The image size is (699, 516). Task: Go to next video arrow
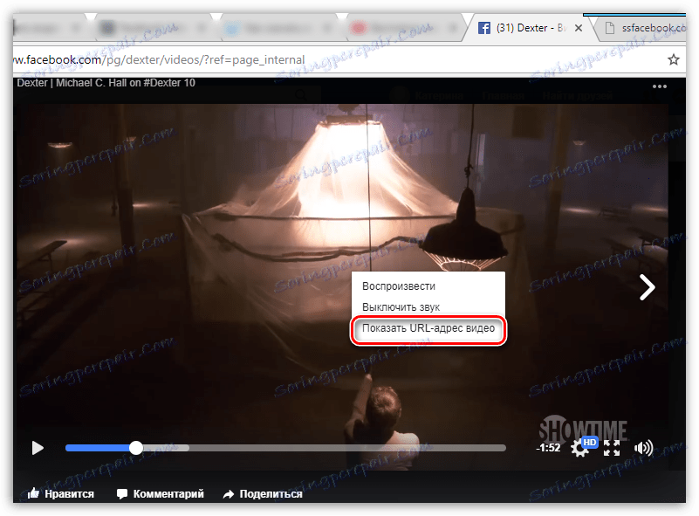pyautogui.click(x=648, y=287)
